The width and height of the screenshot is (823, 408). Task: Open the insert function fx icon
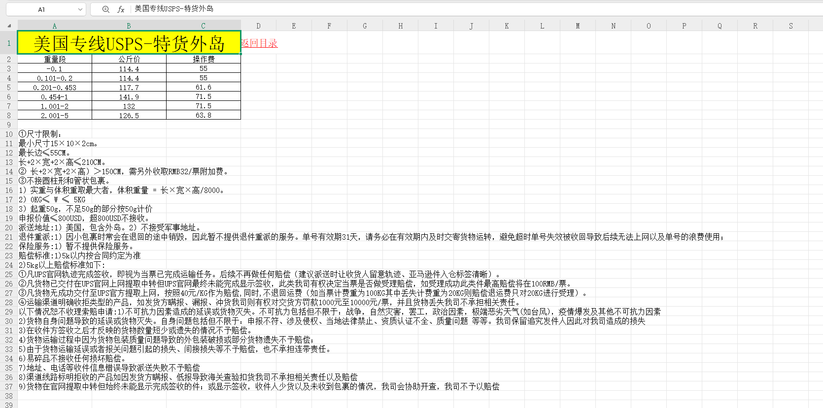[121, 9]
